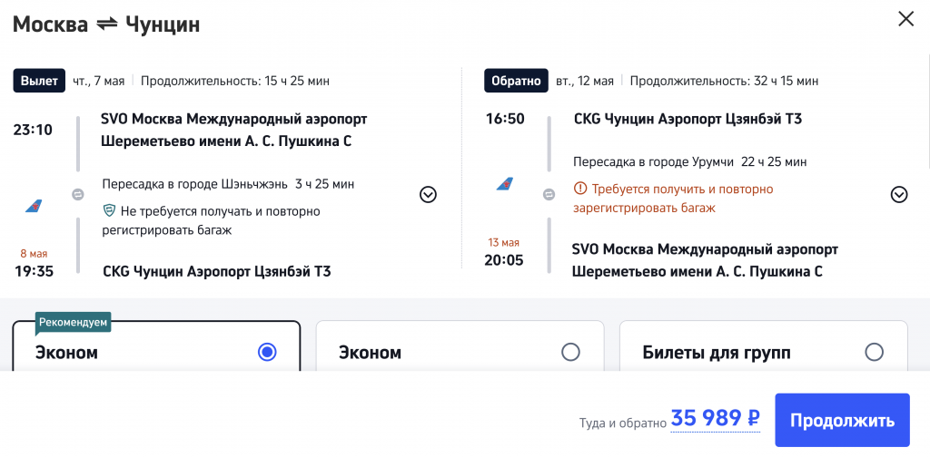Click the Shenzhen layover stop marker icon
Viewport: 930px width, 457px height.
click(78, 194)
